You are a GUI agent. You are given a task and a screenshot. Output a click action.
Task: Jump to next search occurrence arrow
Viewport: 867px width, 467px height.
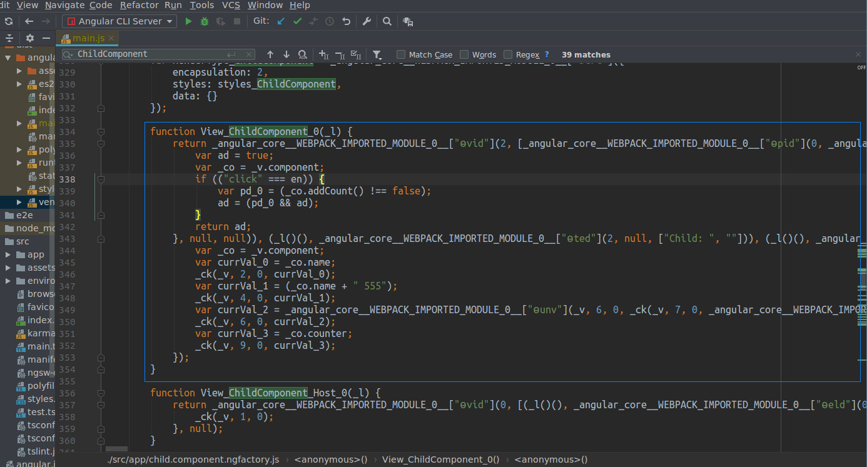286,54
